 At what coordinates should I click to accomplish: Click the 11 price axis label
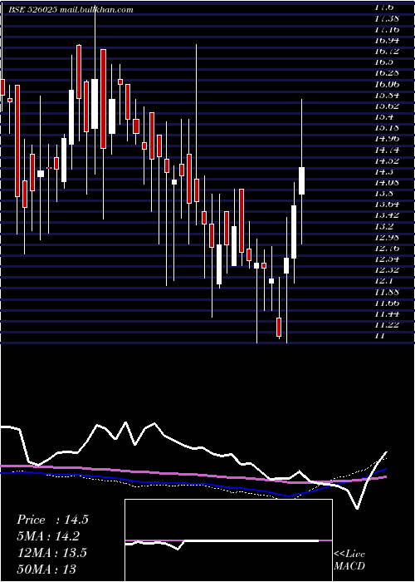[380, 336]
